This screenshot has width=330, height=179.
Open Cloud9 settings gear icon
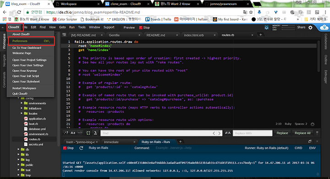point(310,27)
